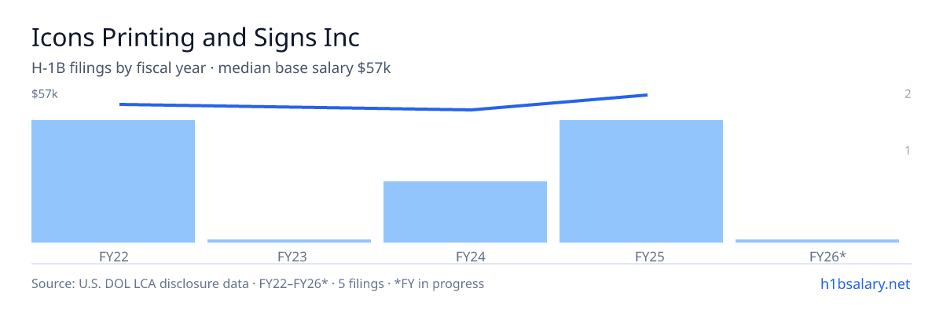Click the FY22 filings bar

113,181
